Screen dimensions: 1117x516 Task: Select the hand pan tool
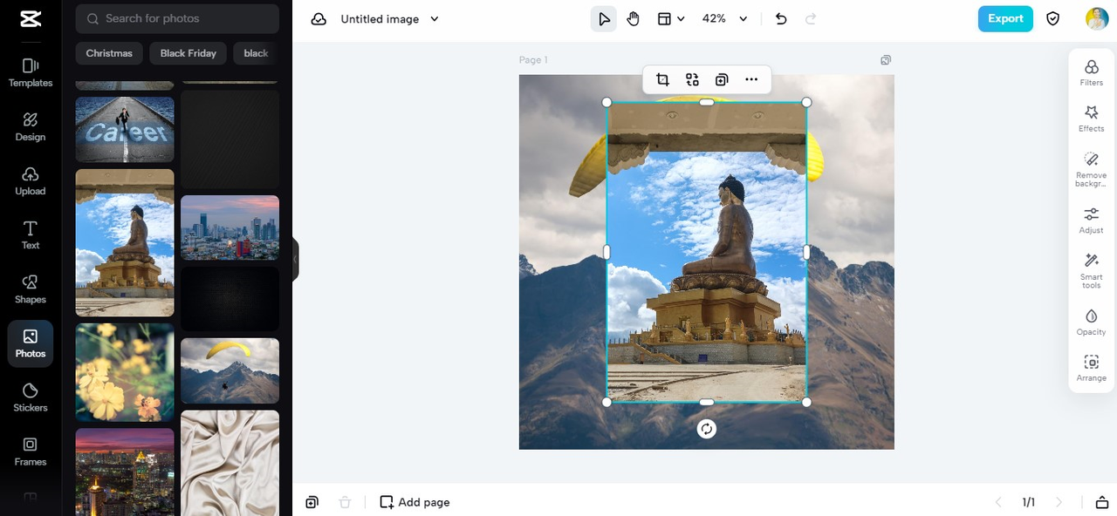coord(633,19)
